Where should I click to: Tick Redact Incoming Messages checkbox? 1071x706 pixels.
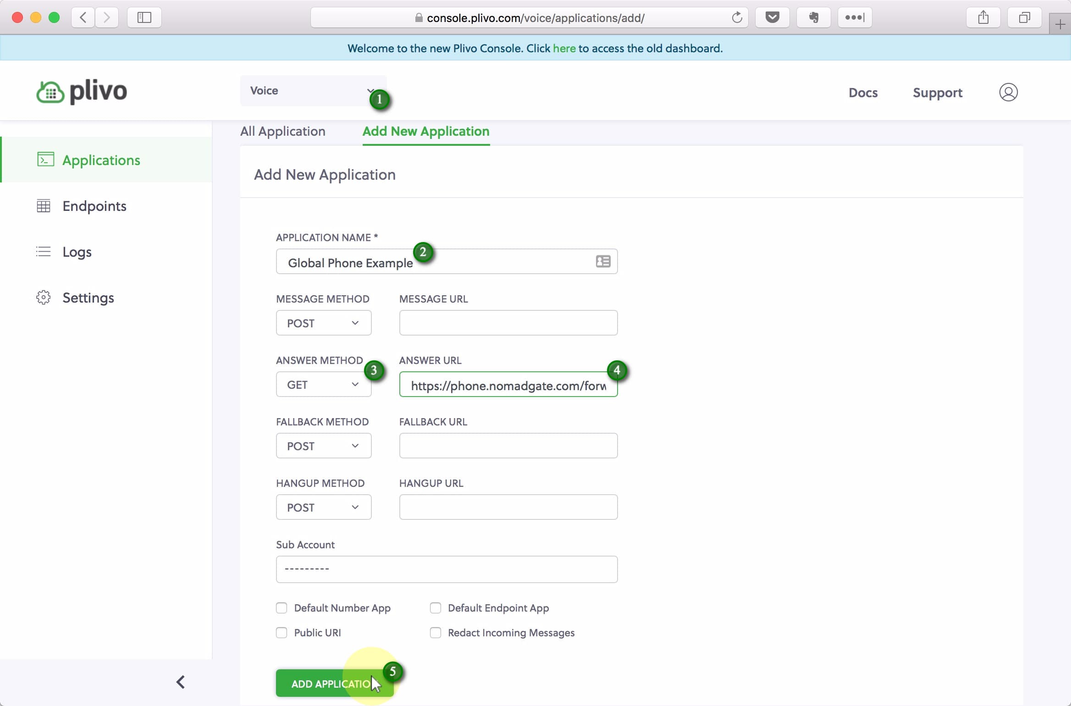click(436, 633)
